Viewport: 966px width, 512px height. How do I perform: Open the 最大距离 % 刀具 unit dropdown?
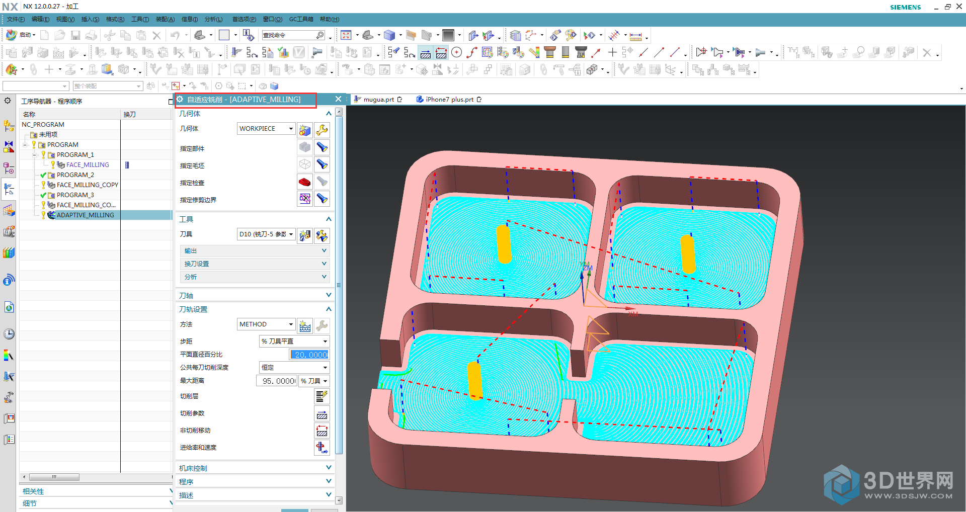[314, 381]
